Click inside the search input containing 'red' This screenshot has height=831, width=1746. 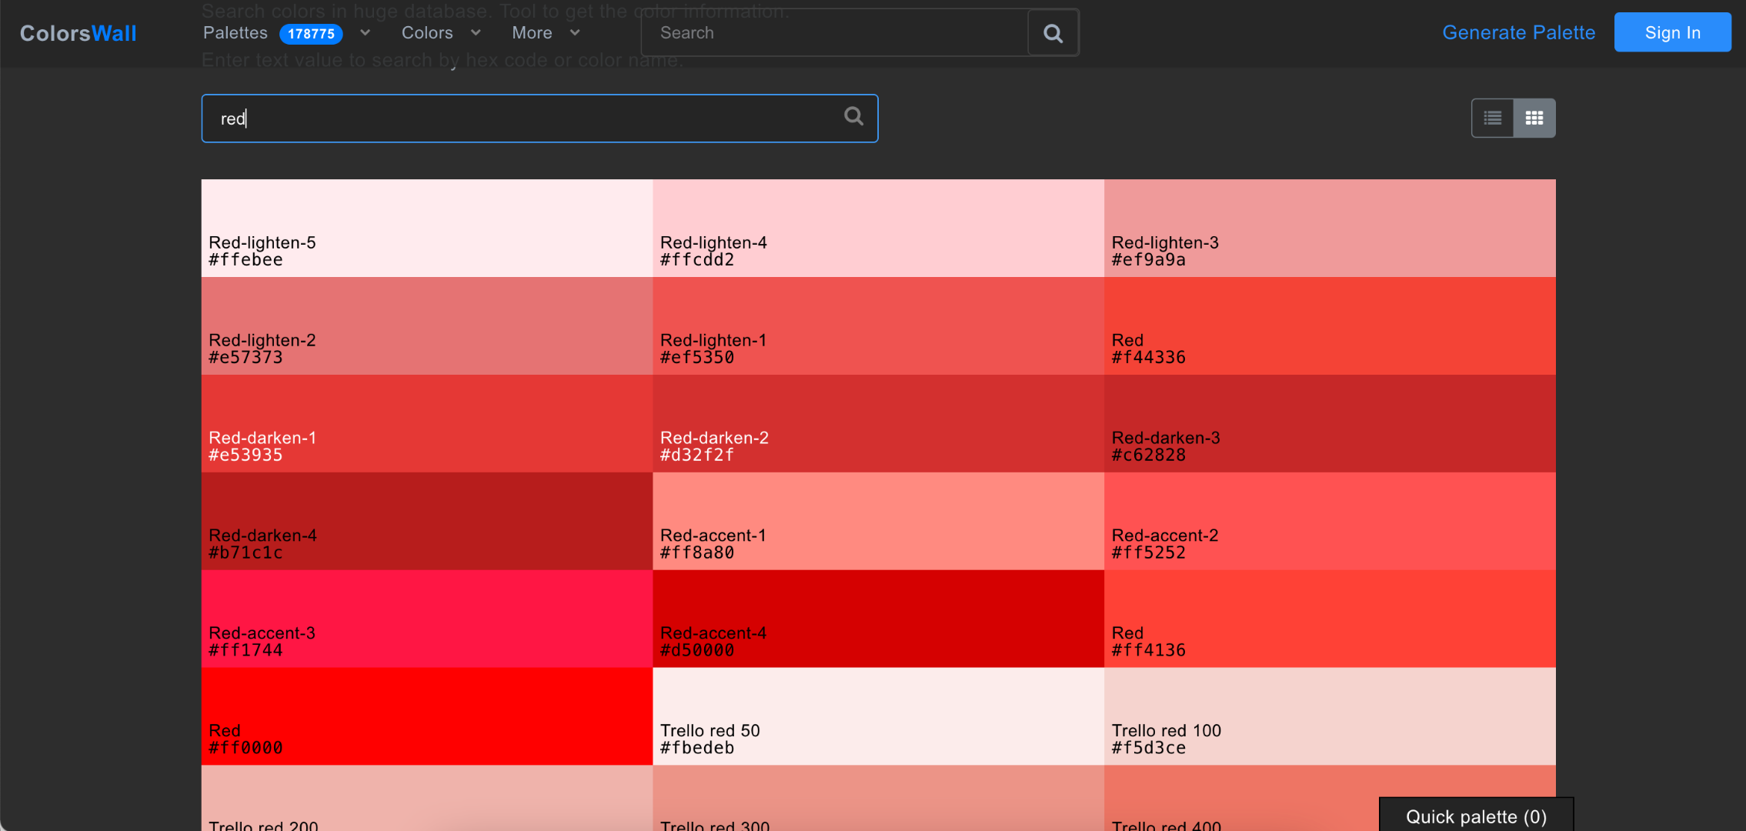click(500, 118)
